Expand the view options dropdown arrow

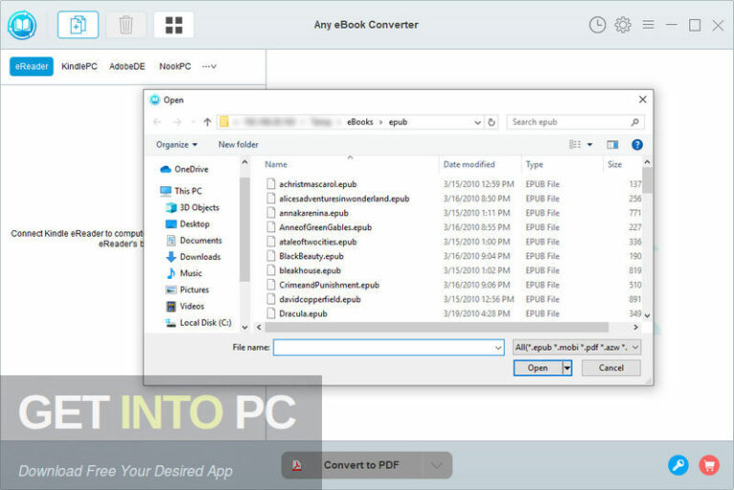click(590, 144)
